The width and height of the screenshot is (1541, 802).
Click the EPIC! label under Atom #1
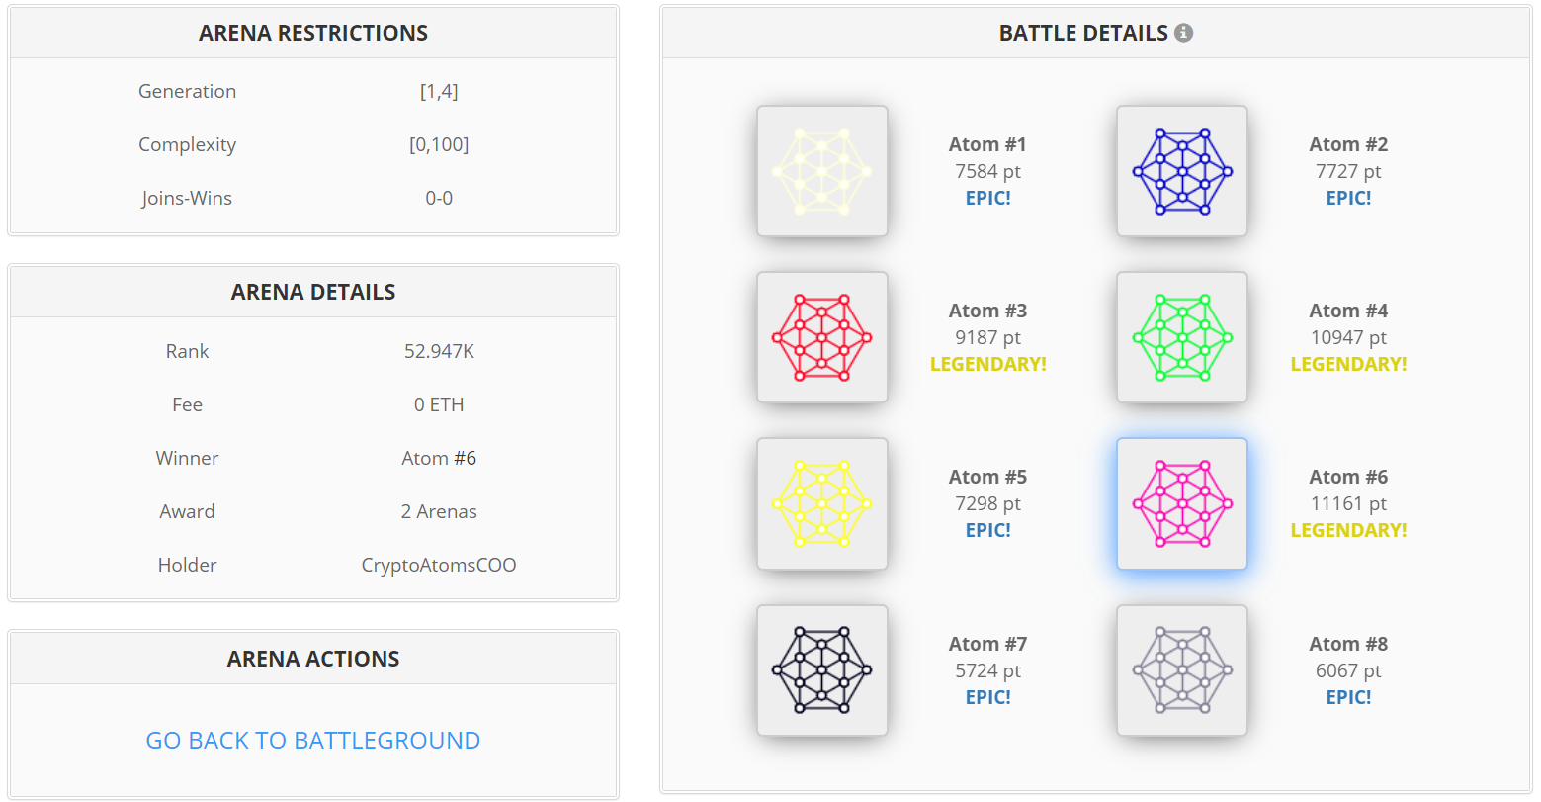(988, 198)
